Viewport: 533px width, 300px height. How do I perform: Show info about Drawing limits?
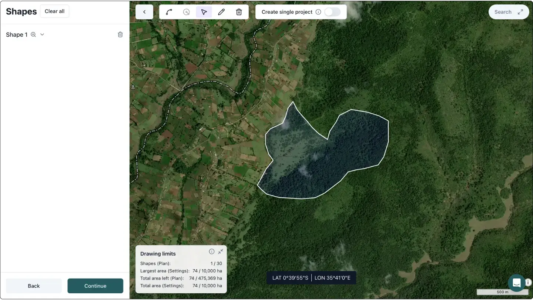(212, 251)
